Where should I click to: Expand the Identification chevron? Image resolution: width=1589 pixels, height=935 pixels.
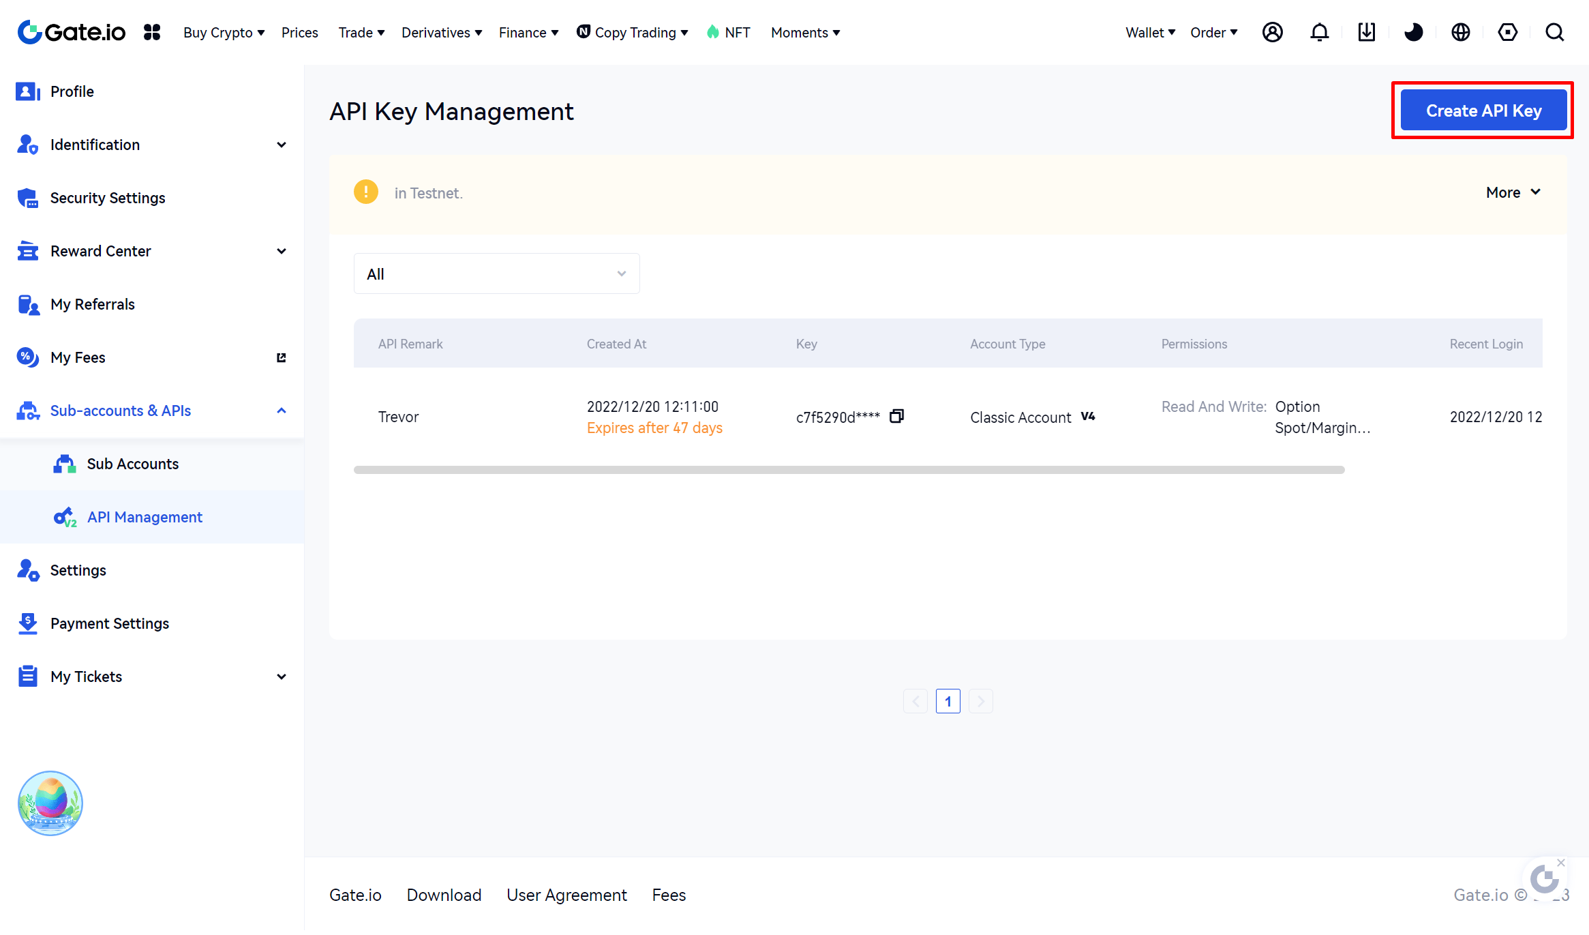click(282, 145)
